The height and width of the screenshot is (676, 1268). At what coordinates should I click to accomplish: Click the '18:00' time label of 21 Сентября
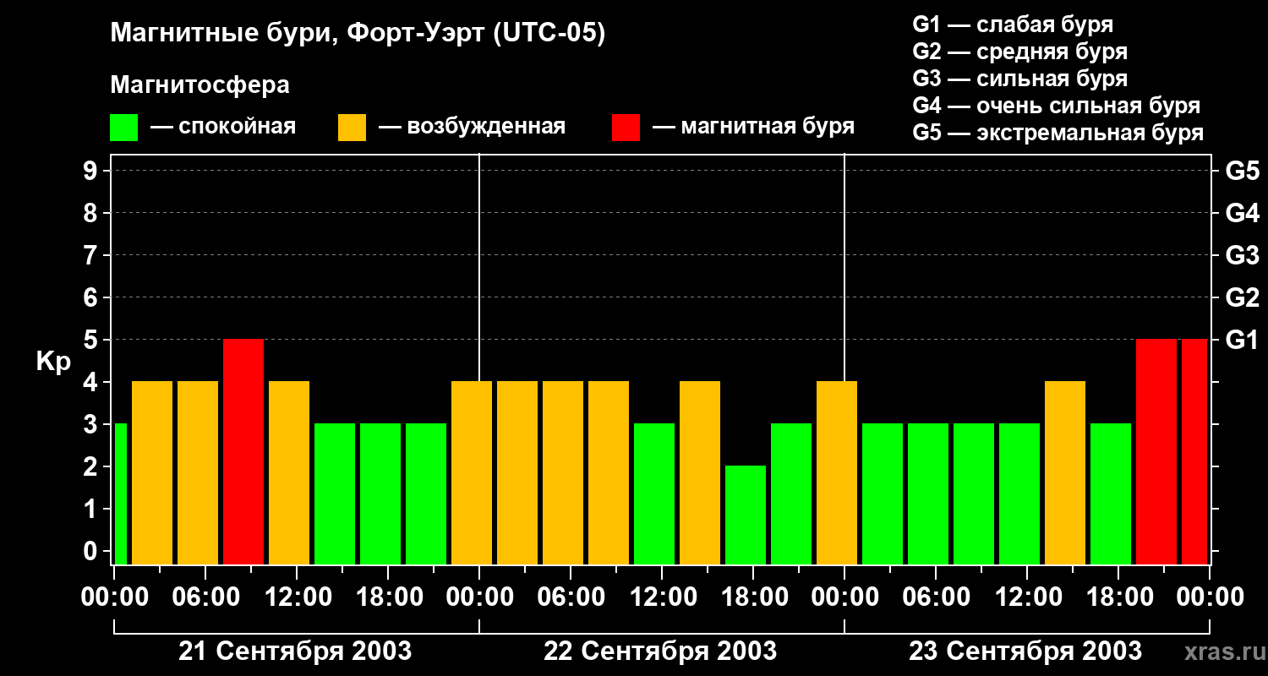coord(388,598)
